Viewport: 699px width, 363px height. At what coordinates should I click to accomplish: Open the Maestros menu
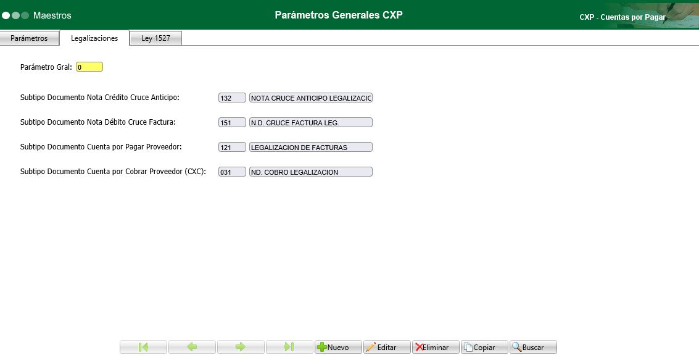52,15
